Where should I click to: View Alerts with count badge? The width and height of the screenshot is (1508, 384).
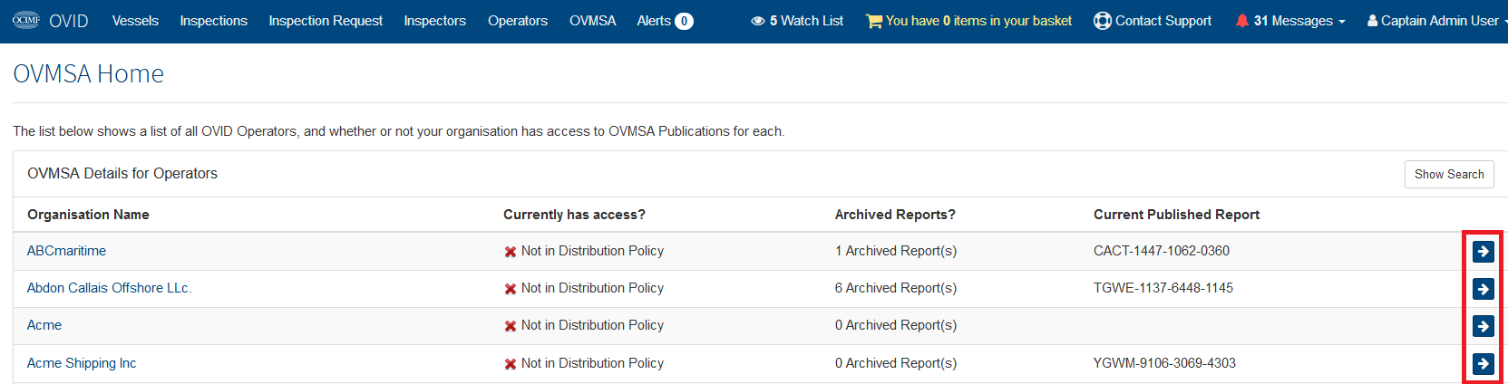click(665, 20)
